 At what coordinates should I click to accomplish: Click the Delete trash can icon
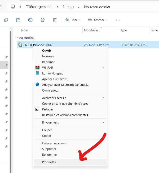pos(55,20)
